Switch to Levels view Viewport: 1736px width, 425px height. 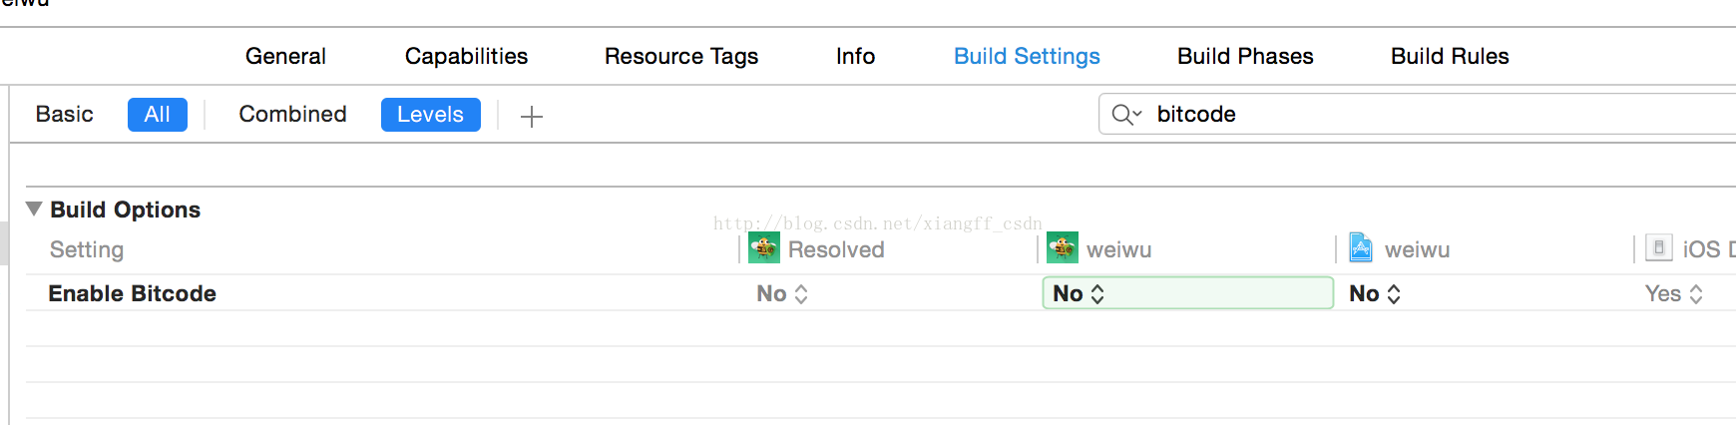pos(431,115)
